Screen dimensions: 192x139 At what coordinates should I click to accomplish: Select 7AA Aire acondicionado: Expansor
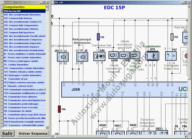(x=25, y=47)
